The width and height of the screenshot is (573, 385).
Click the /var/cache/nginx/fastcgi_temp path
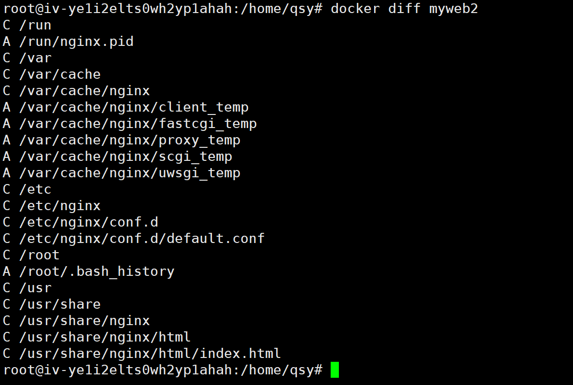click(138, 124)
